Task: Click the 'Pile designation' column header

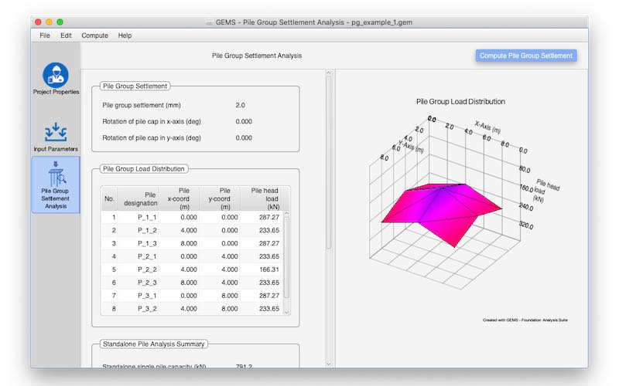Action: pos(139,198)
